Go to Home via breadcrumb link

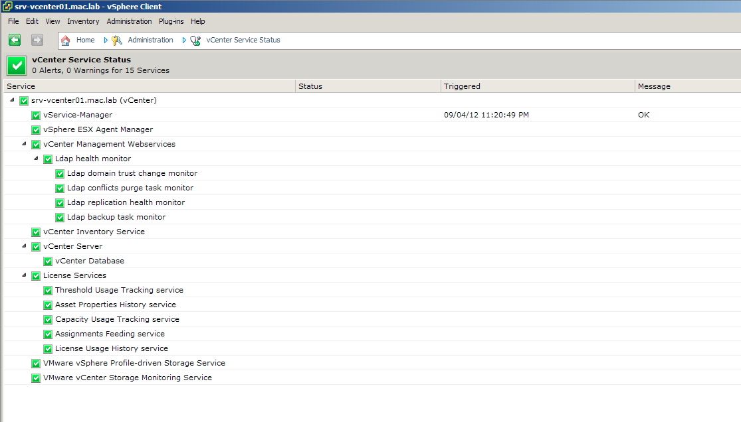click(x=86, y=40)
